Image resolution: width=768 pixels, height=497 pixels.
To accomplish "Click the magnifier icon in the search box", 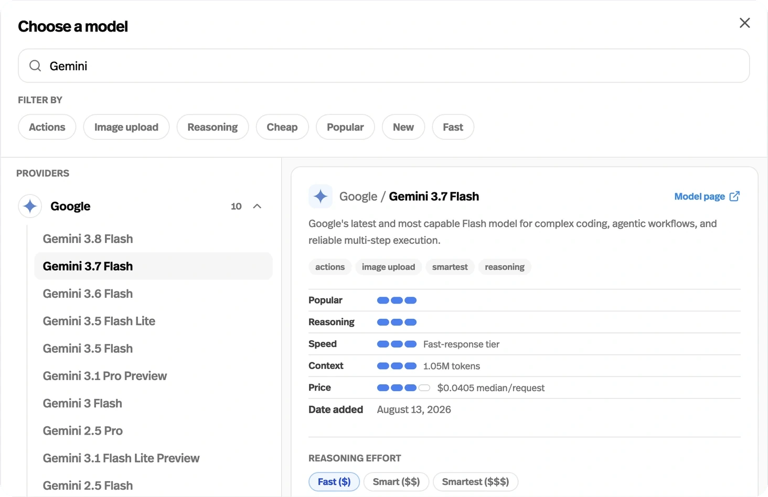I will tap(35, 66).
